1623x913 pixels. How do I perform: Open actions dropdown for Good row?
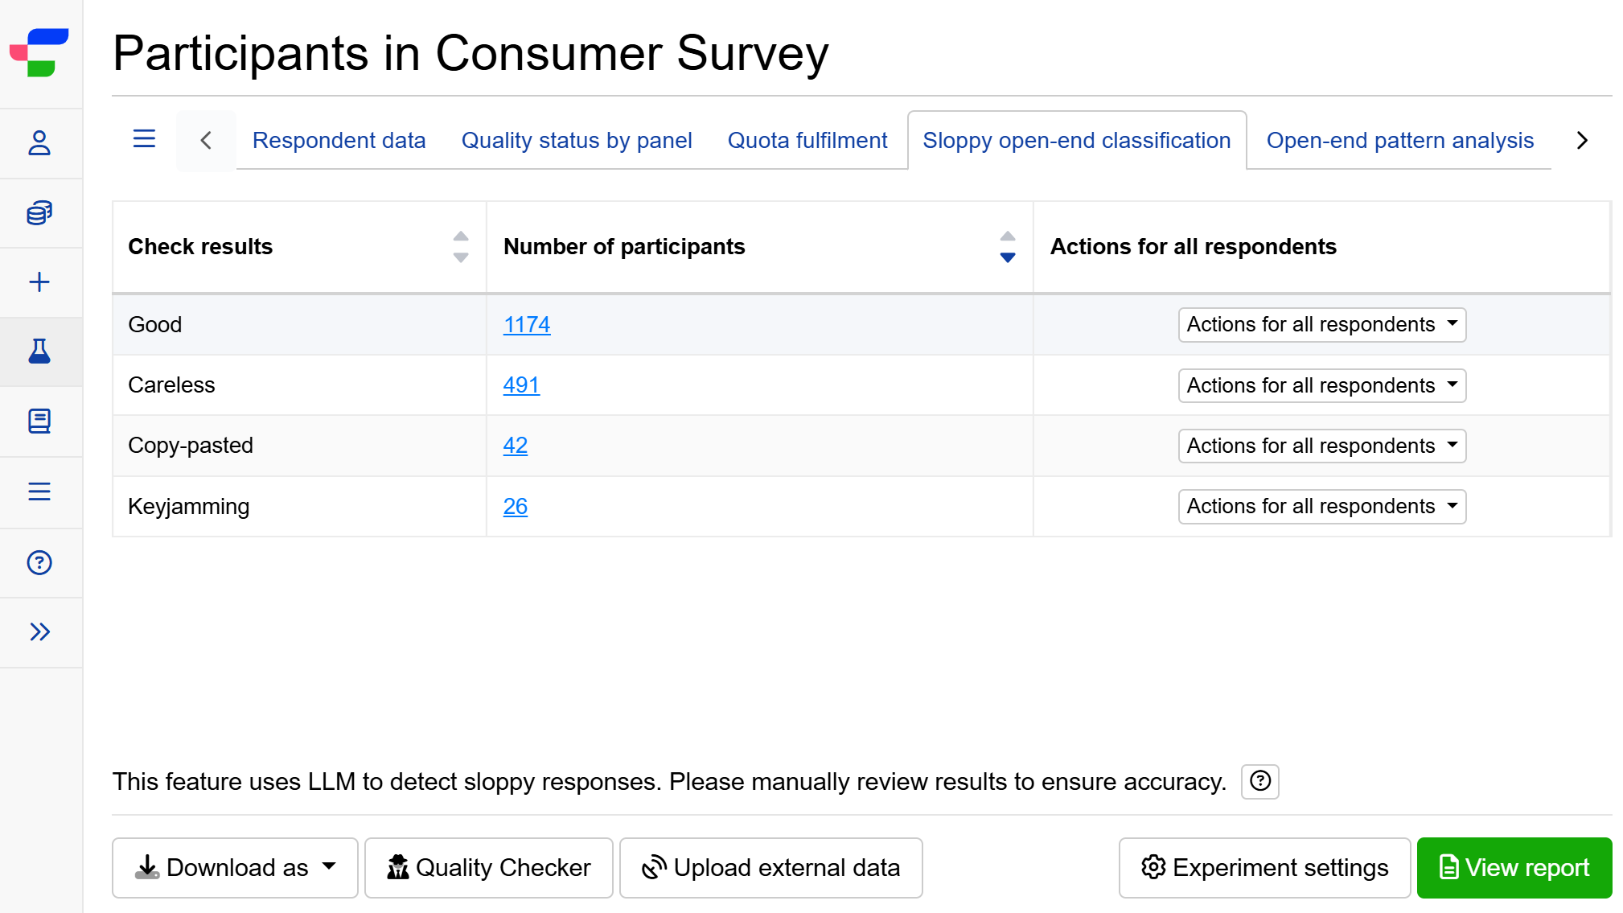tap(1321, 325)
